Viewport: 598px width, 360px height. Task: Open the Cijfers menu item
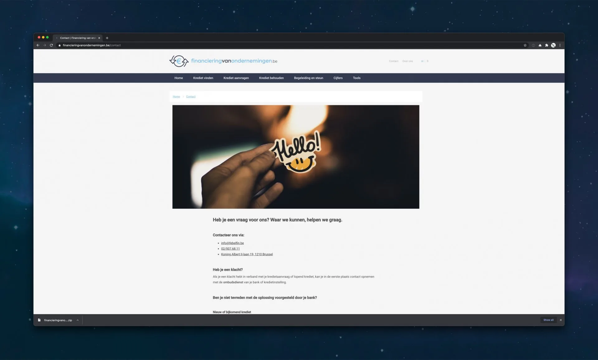pos(338,78)
